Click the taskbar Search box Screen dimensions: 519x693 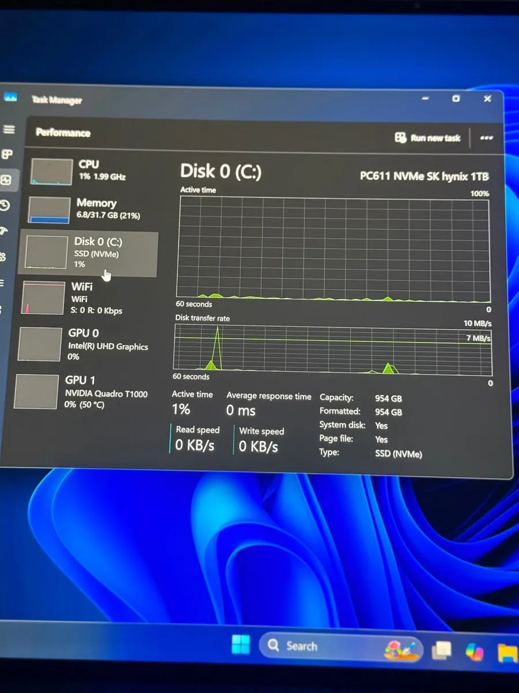click(342, 646)
